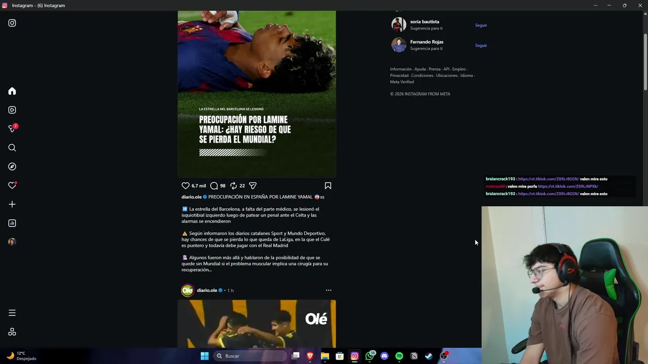Open WhatsApp from the taskbar
The image size is (648, 364).
[x=370, y=356]
